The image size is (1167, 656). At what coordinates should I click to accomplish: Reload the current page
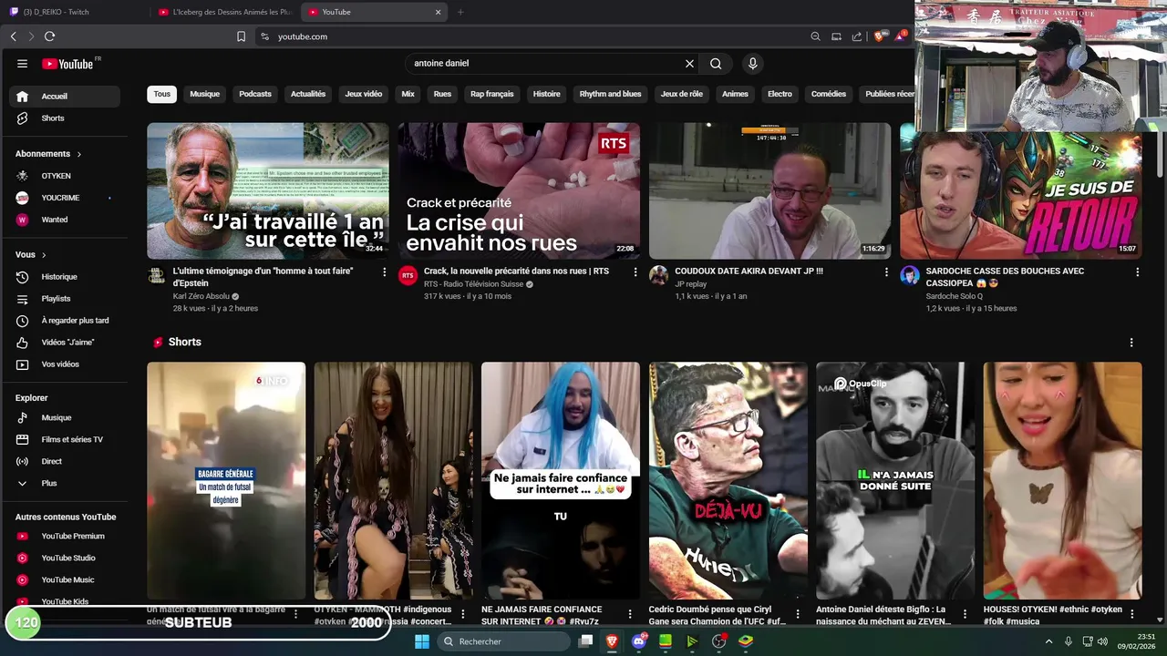coord(49,36)
